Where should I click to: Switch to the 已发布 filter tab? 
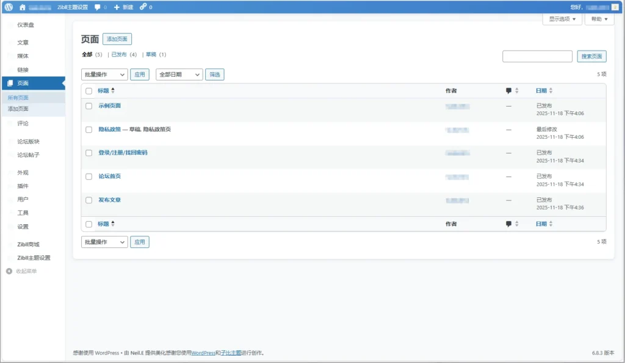119,54
